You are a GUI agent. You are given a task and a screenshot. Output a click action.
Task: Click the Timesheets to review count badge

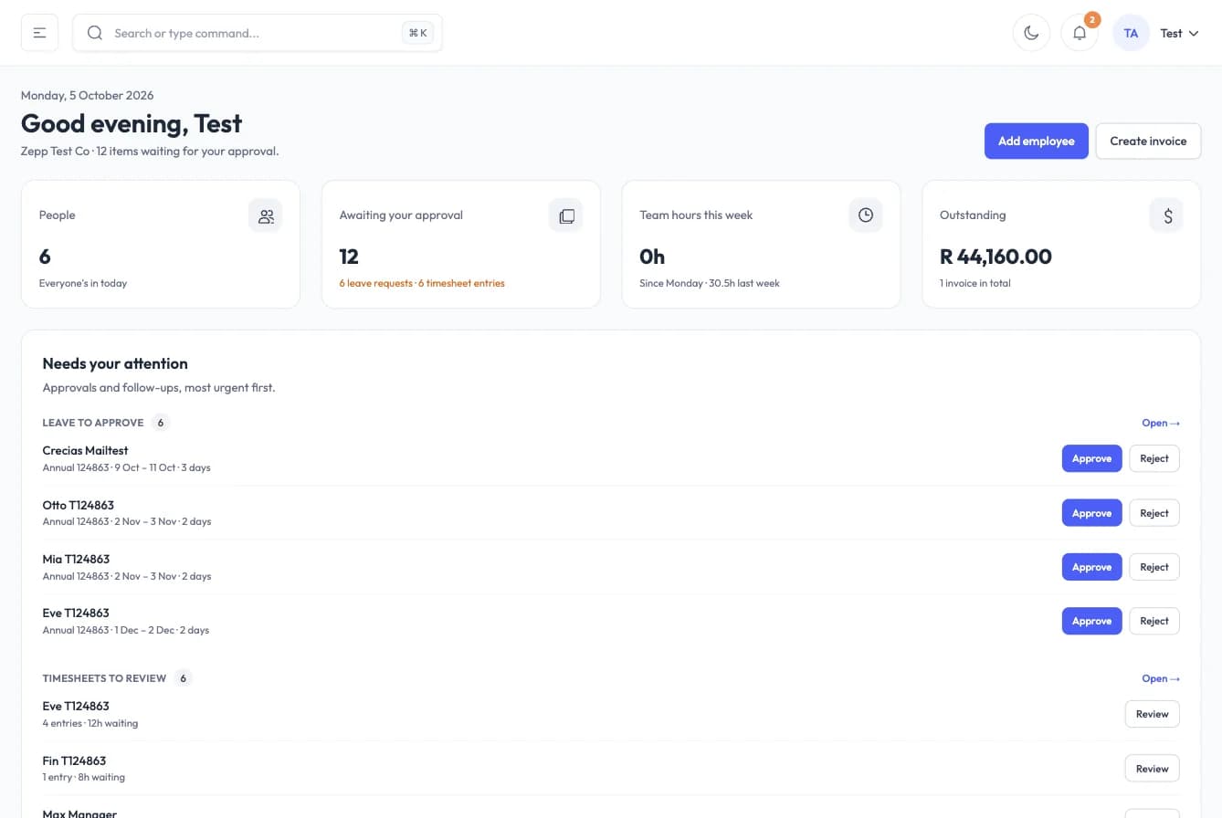coord(183,678)
